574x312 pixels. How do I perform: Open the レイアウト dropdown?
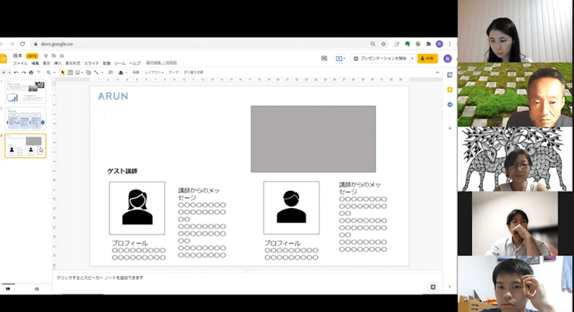[x=154, y=72]
